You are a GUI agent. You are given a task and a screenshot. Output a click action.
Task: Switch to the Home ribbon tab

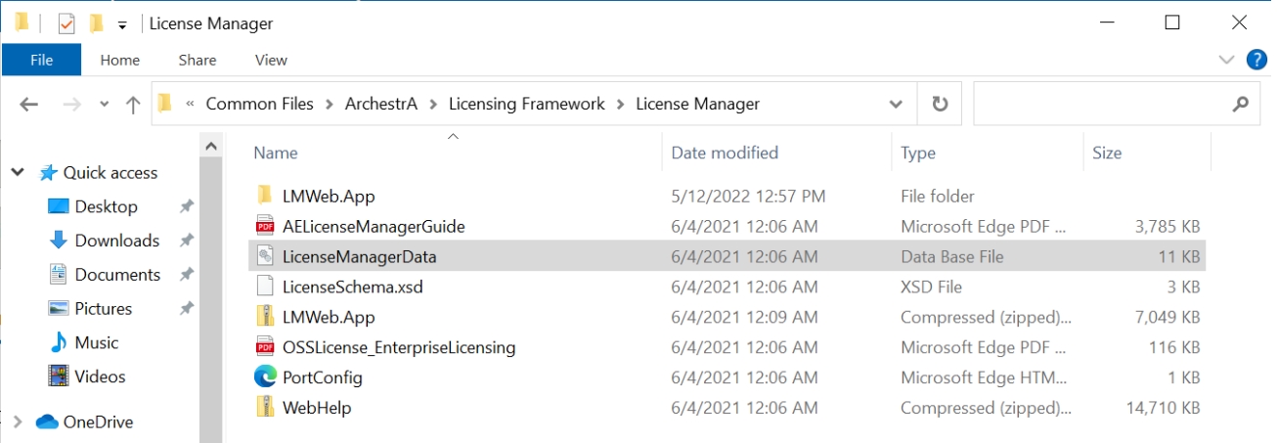[x=119, y=60]
